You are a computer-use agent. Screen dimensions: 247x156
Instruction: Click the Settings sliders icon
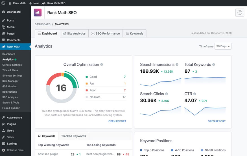[x=3, y=144]
